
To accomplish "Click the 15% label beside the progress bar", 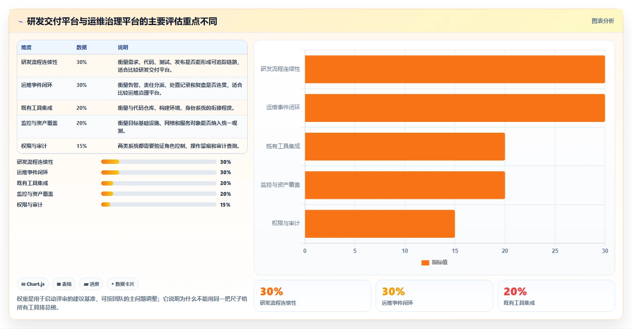I will (x=225, y=205).
